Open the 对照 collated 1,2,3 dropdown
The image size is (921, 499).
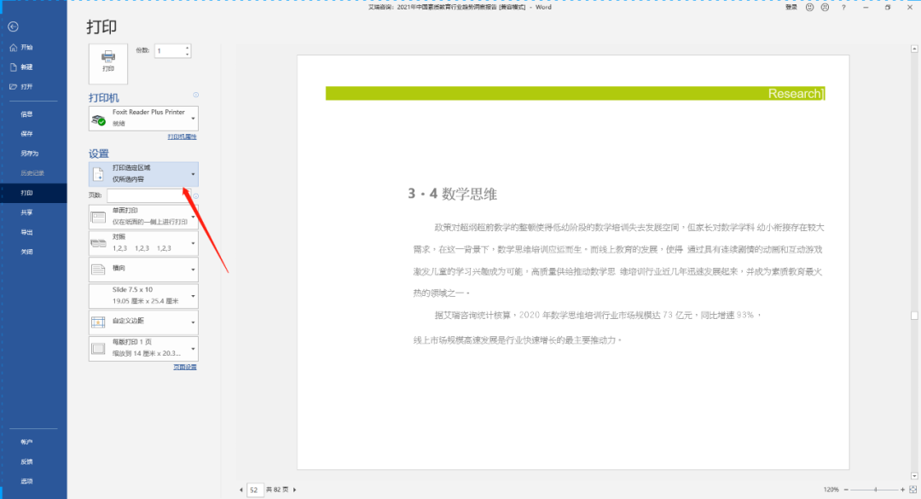click(x=143, y=243)
